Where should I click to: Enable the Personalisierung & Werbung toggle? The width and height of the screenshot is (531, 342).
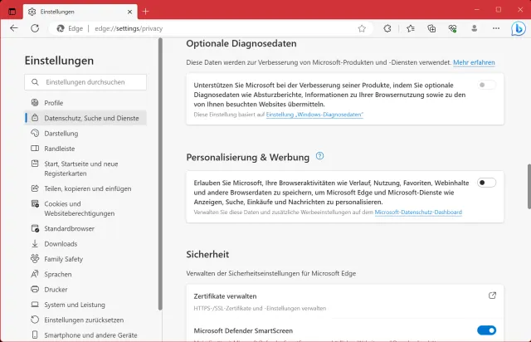coord(487,183)
